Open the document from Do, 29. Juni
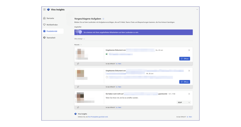Viewport: 241px width, 127px height. (x=185, y=59)
